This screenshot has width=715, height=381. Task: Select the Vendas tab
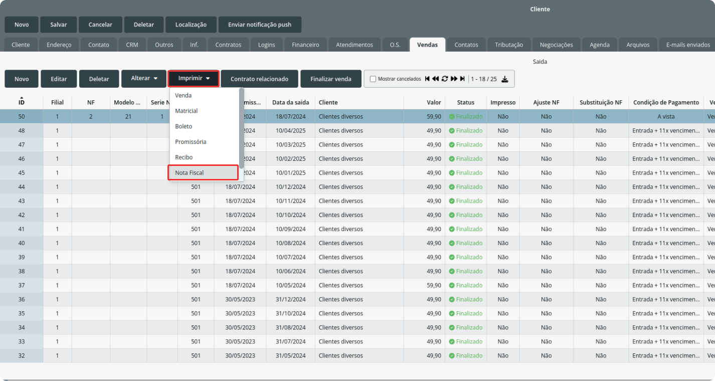click(427, 45)
